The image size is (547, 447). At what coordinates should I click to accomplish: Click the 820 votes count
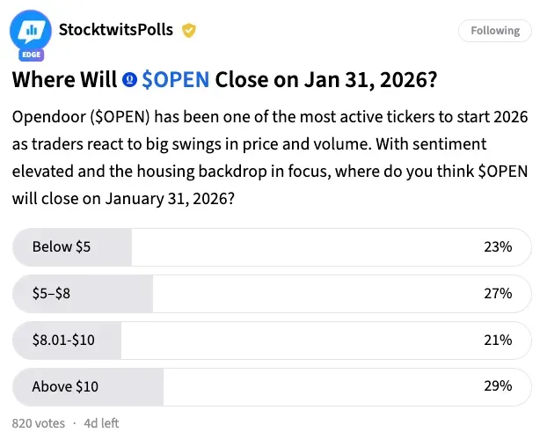39,423
